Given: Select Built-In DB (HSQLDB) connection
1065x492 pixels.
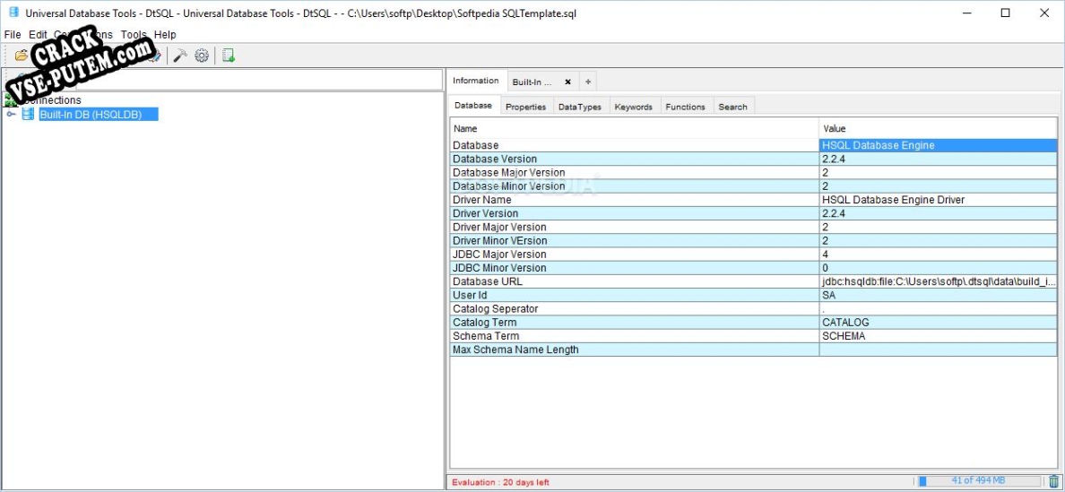Looking at the screenshot, I should click(99, 115).
